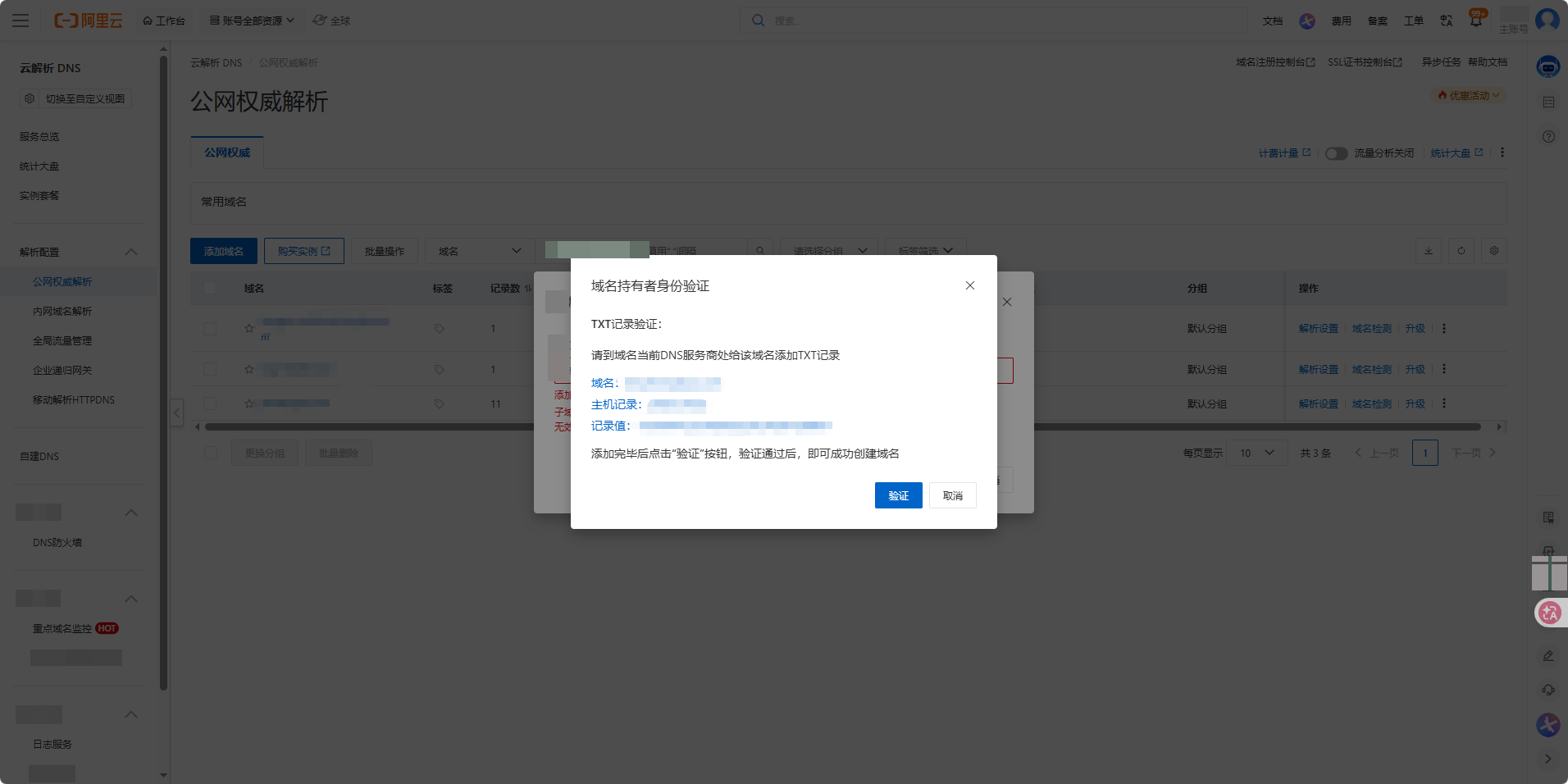The image size is (1568, 784).
Task: Open the 账号全部资源 dropdown
Action: coord(251,21)
